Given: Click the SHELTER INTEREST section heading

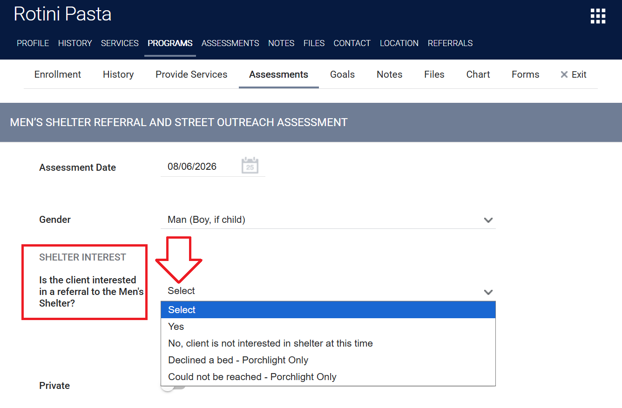Looking at the screenshot, I should pos(83,257).
